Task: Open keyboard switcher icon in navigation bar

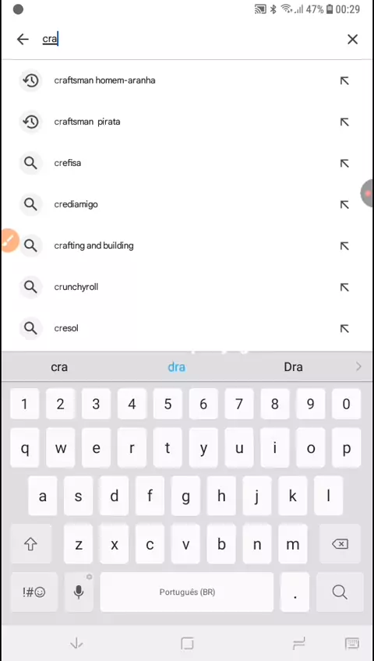Action: point(351,643)
